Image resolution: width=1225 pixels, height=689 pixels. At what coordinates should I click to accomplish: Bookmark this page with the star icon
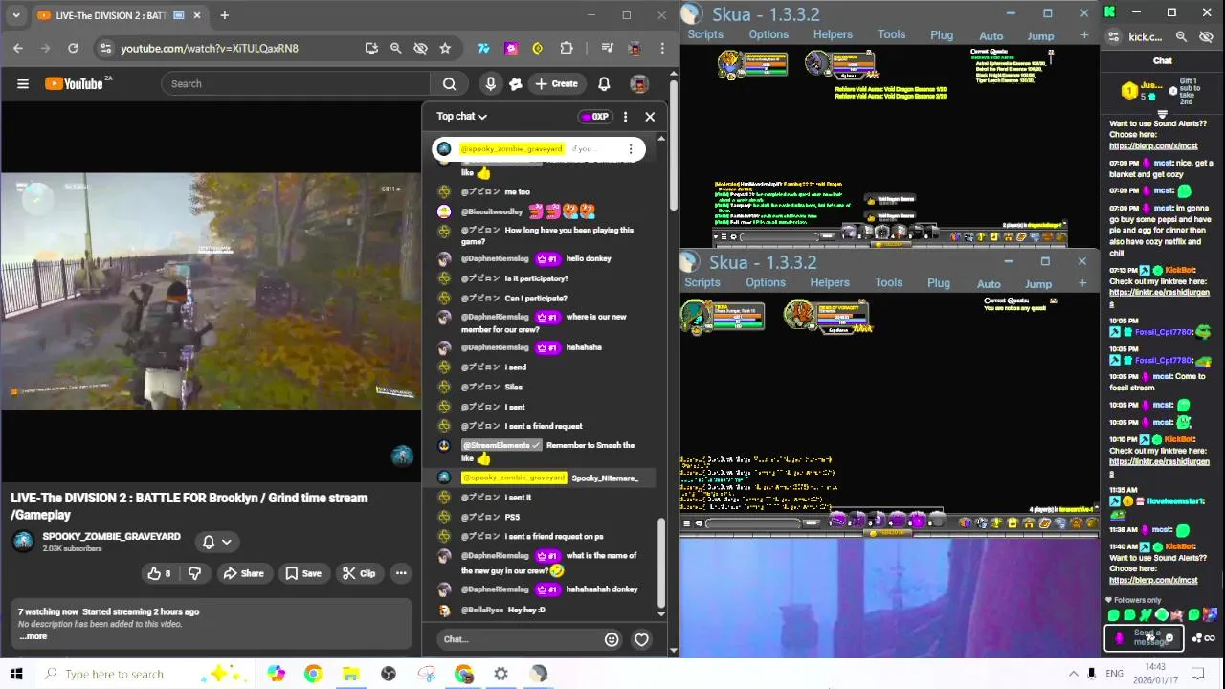[445, 48]
